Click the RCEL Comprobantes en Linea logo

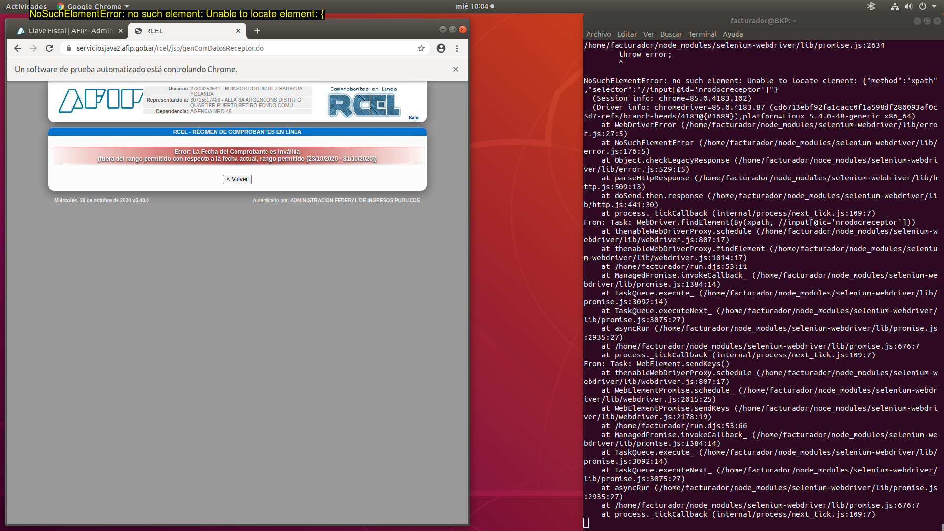coord(364,102)
